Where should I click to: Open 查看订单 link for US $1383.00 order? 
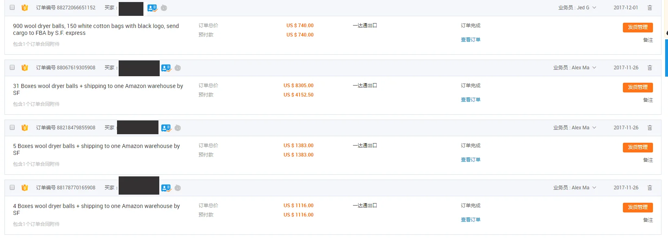(x=471, y=160)
